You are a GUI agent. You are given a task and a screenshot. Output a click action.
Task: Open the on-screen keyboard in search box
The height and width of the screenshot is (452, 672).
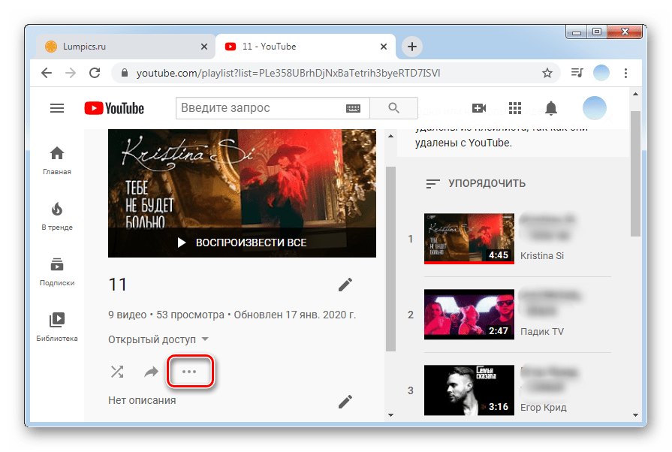click(x=353, y=108)
